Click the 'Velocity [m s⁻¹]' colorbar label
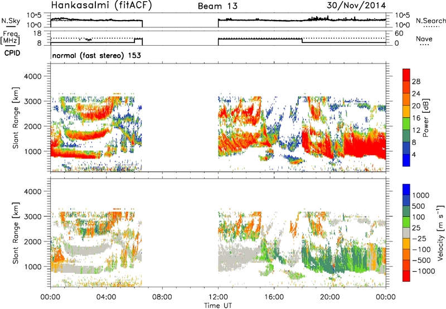Image resolution: width=446 pixels, height=309 pixels. tap(440, 233)
